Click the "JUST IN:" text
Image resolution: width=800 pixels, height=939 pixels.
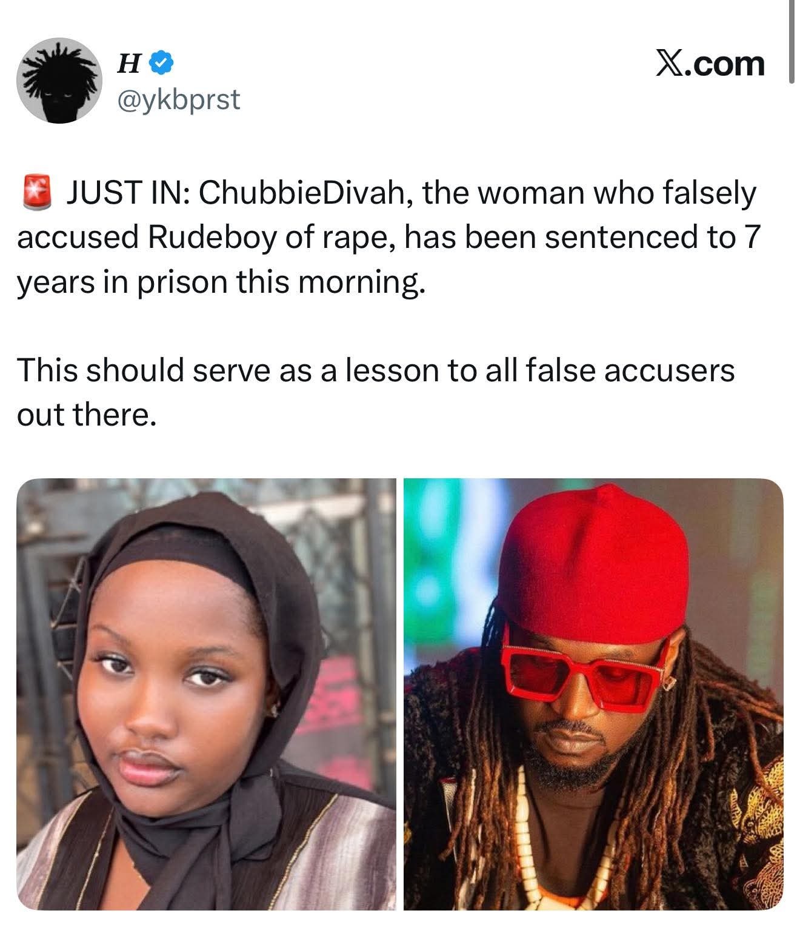(128, 193)
